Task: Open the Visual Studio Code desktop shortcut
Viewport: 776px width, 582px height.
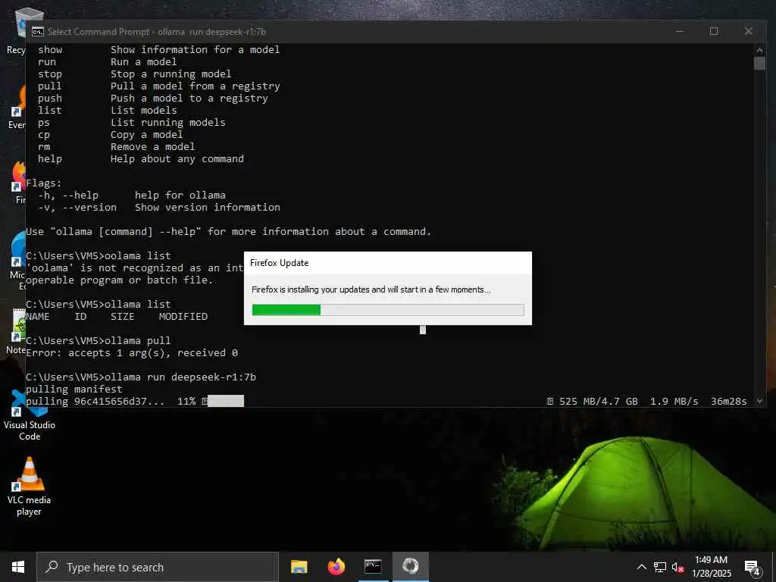Action: [30, 415]
